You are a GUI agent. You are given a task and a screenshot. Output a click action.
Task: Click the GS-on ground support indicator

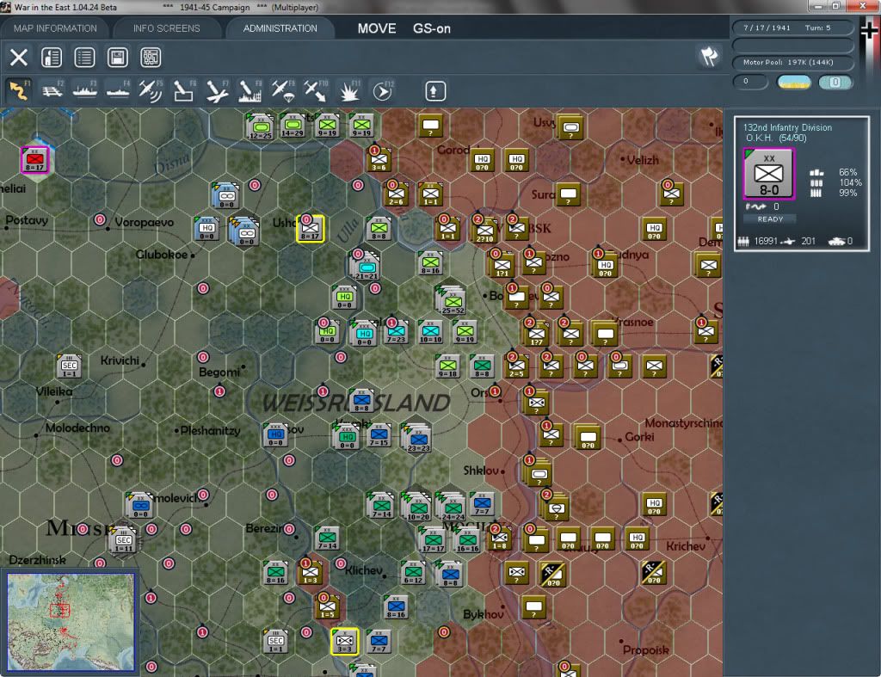[432, 28]
